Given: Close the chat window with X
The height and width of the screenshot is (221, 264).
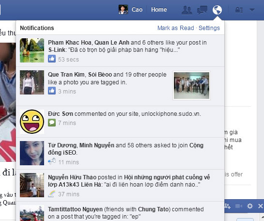Looking at the screenshot, I should tap(261, 206).
